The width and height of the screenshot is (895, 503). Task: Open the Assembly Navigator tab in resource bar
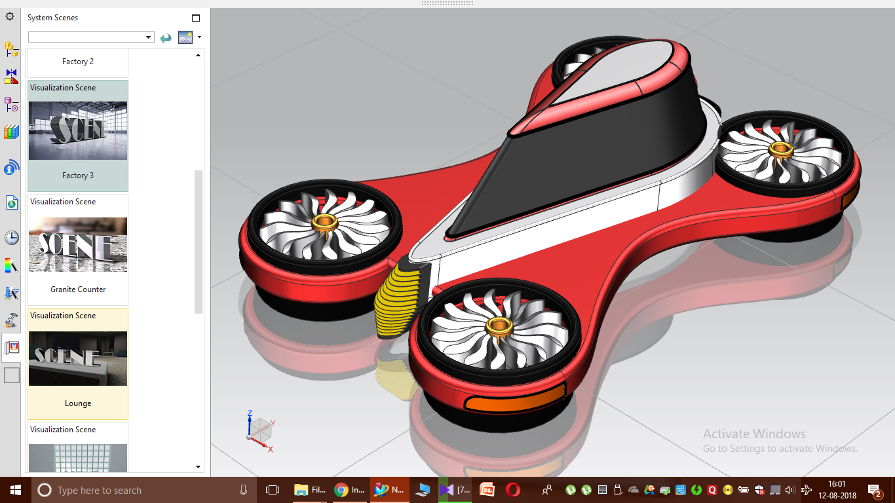[11, 48]
